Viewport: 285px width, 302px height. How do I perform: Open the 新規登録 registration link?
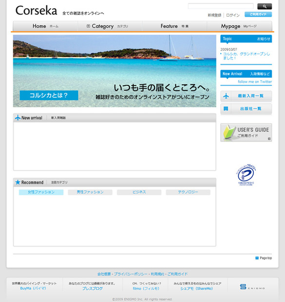(214, 15)
